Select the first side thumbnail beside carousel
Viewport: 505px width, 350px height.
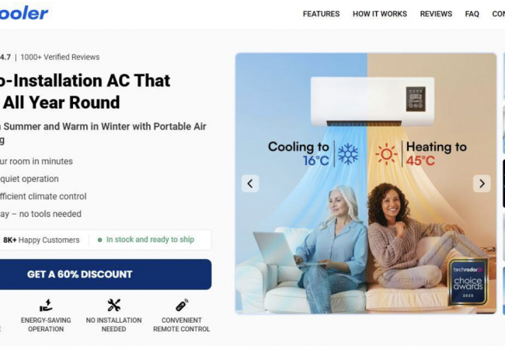[503, 76]
